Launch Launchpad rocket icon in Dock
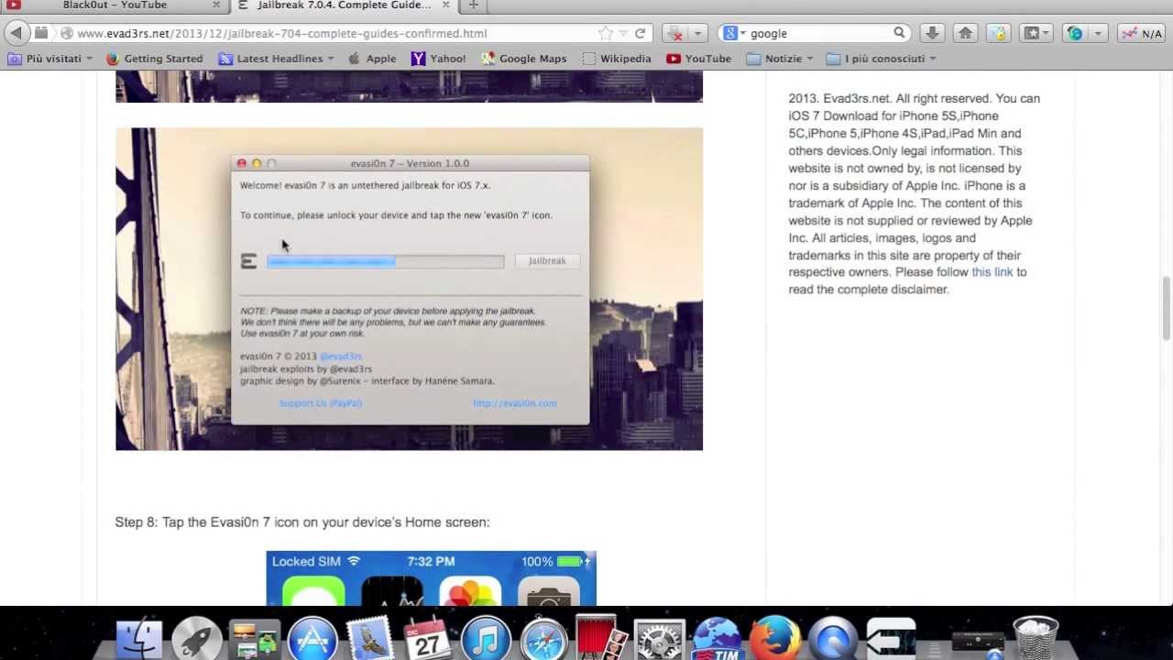The width and height of the screenshot is (1173, 660). pos(197,638)
